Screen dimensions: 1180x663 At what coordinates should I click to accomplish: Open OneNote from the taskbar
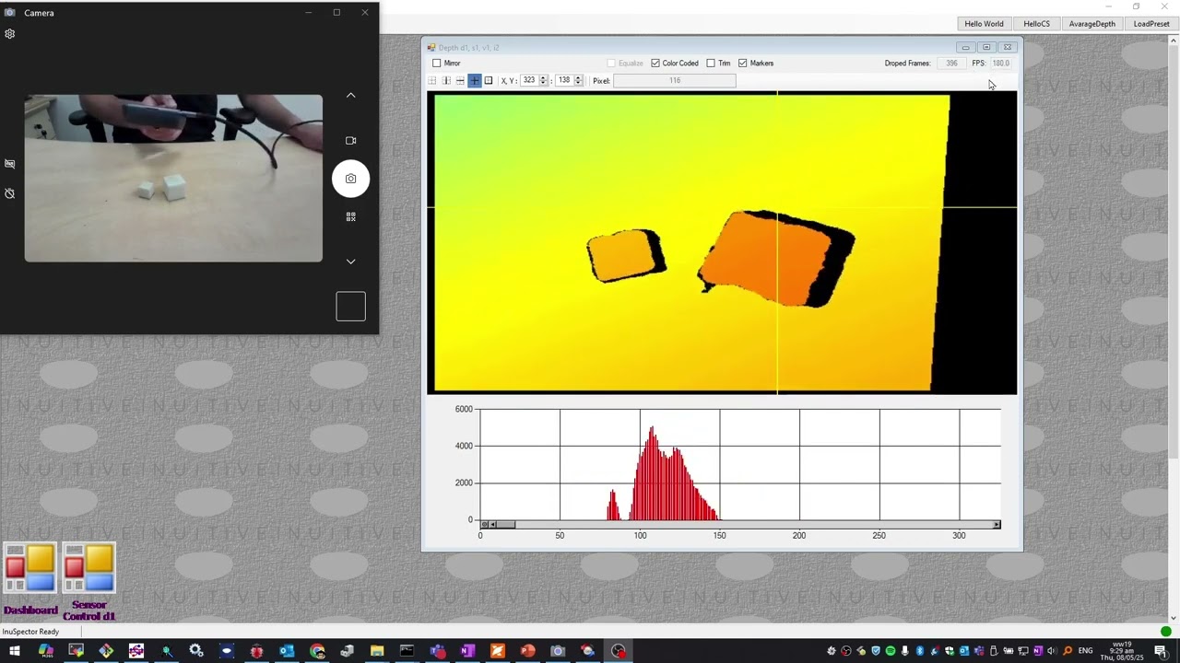pyautogui.click(x=467, y=651)
